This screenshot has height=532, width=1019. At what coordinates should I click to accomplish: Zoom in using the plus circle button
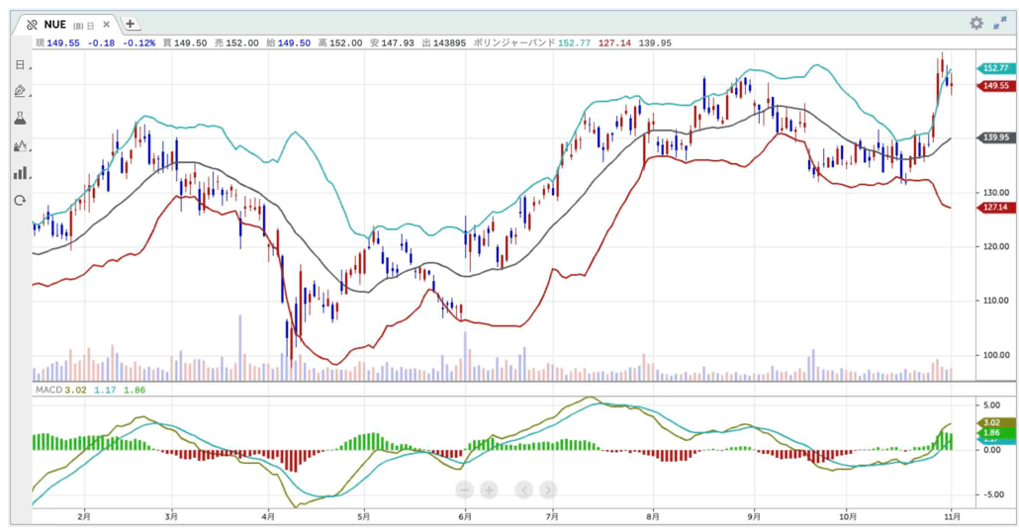point(489,489)
